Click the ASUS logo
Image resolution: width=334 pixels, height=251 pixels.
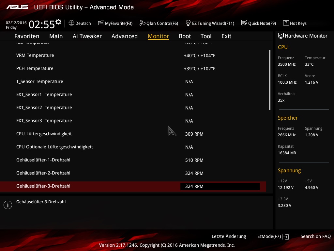(x=17, y=7)
